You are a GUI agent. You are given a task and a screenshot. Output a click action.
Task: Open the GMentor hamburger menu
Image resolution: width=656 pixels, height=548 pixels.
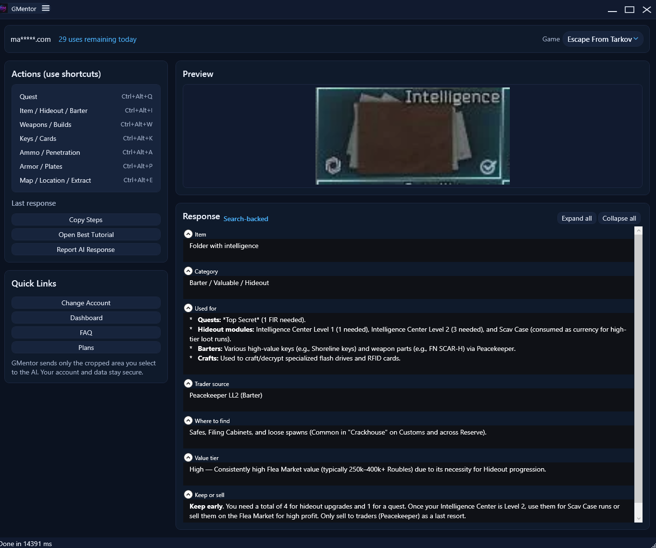tap(46, 8)
